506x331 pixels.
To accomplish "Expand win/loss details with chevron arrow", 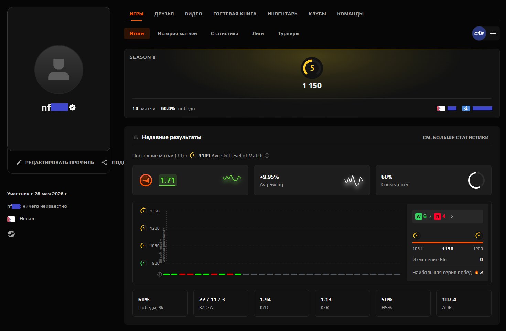I will pos(452,216).
